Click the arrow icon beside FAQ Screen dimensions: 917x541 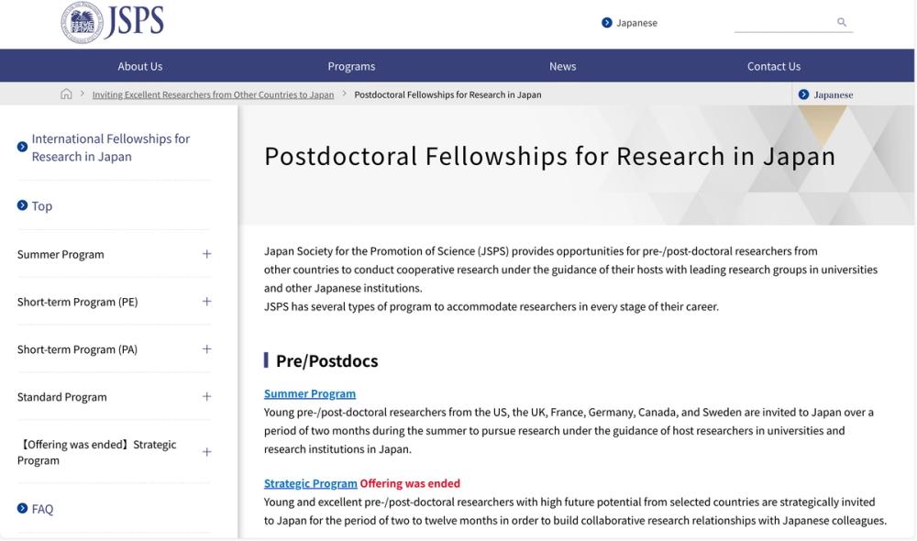click(22, 508)
